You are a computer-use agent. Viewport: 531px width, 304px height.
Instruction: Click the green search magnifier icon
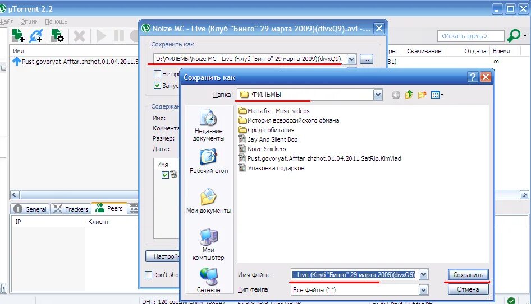point(514,35)
